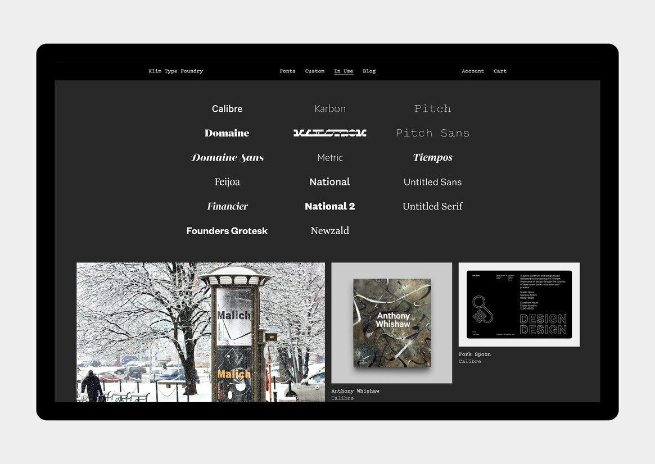This screenshot has height=464, width=655.
Task: Open the Anthony Whishaw book cover image
Action: pyautogui.click(x=391, y=323)
